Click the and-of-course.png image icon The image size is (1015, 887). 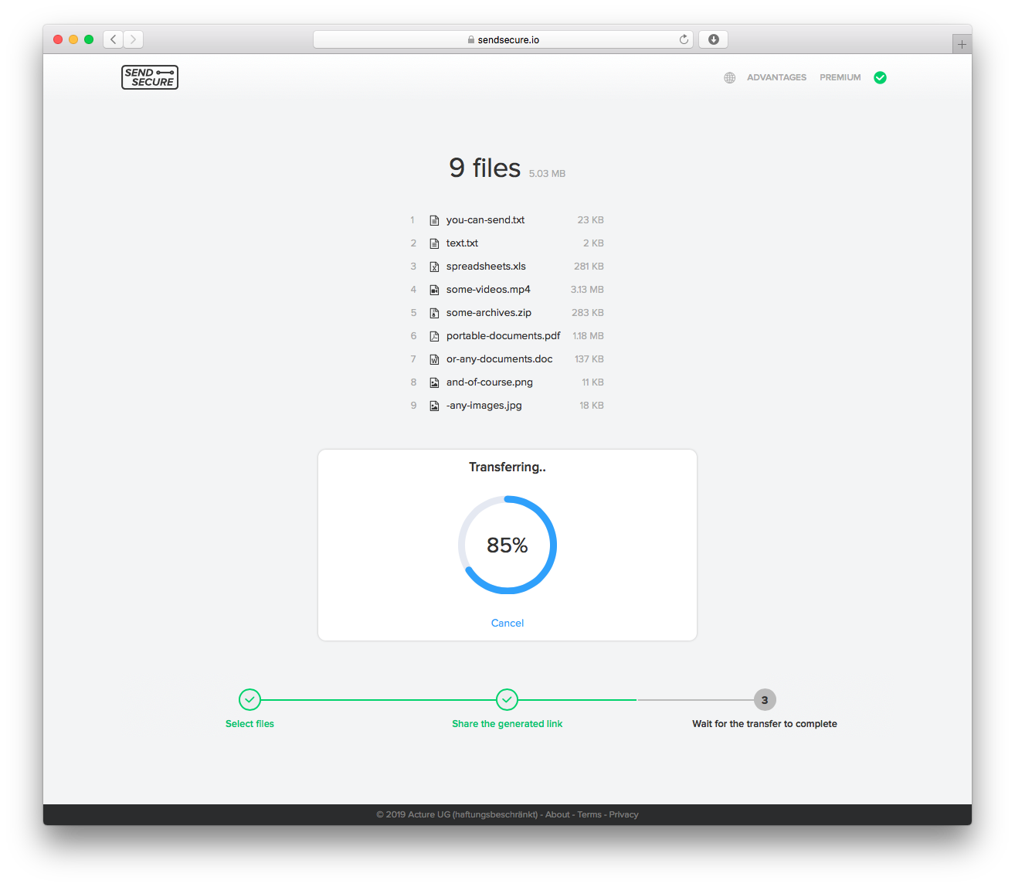[434, 382]
